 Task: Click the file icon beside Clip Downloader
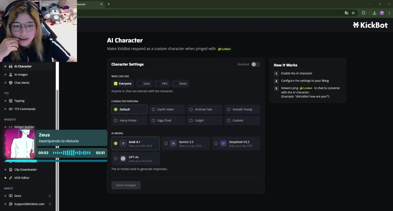point(11,170)
